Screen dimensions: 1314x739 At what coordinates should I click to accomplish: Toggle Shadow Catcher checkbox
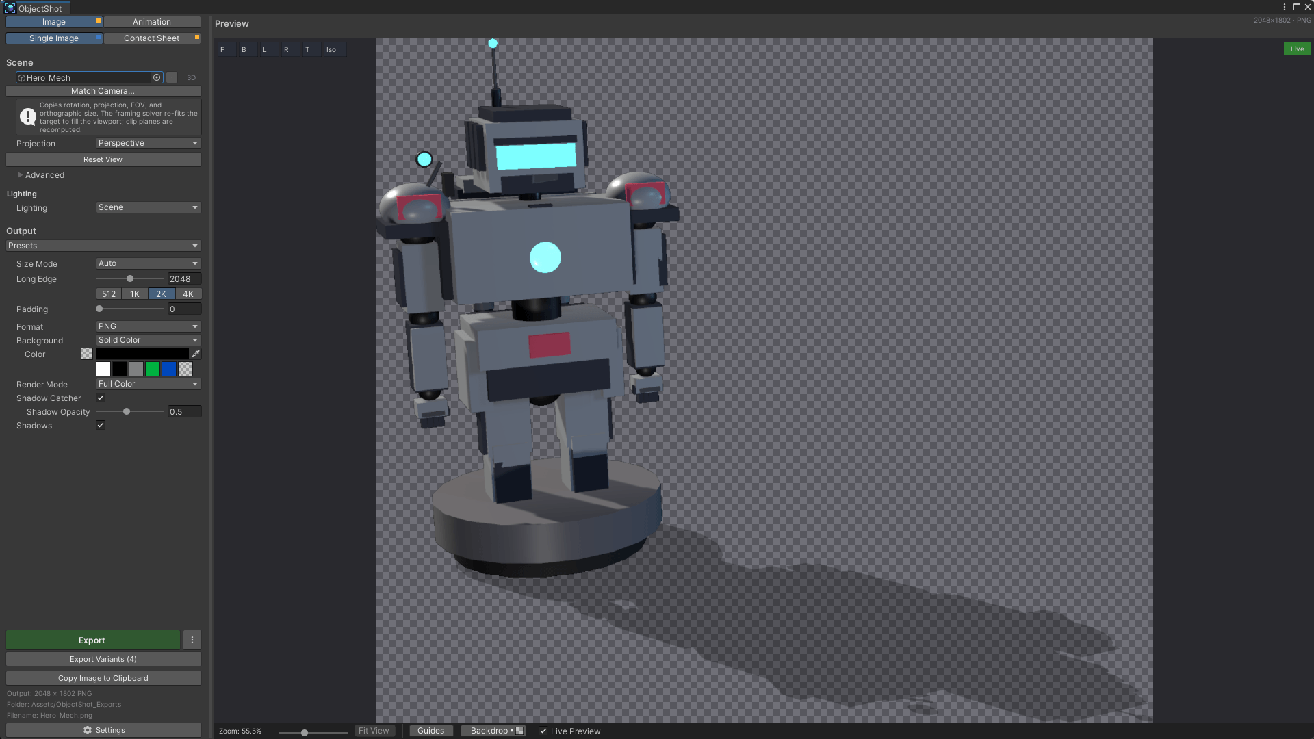[x=101, y=398]
